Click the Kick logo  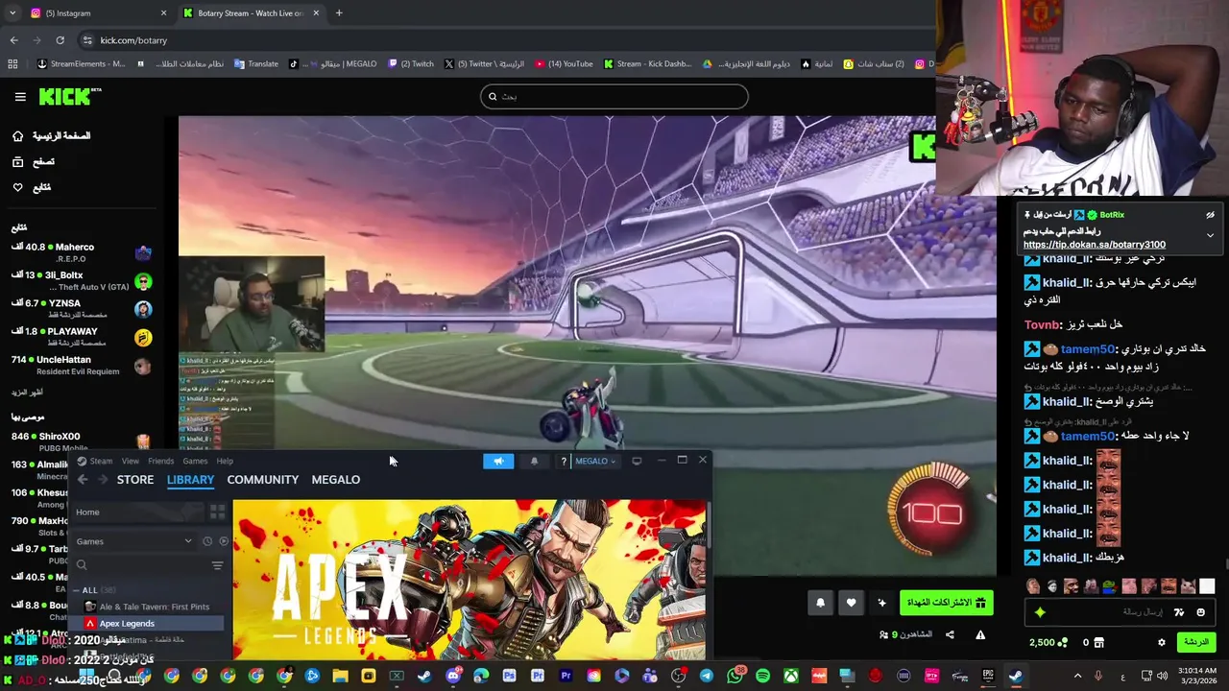[70, 96]
